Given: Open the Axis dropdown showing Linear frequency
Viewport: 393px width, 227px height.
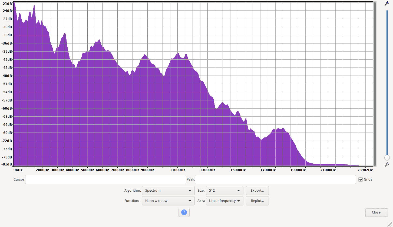Looking at the screenshot, I should 224,201.
